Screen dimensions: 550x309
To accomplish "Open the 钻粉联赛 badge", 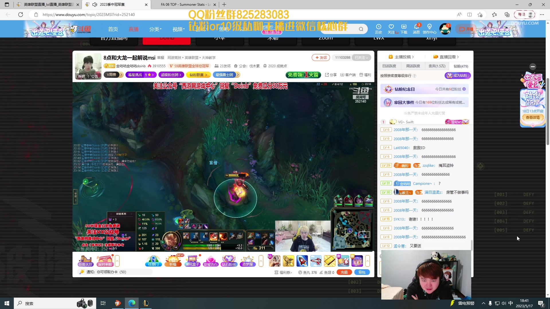I will [198, 75].
